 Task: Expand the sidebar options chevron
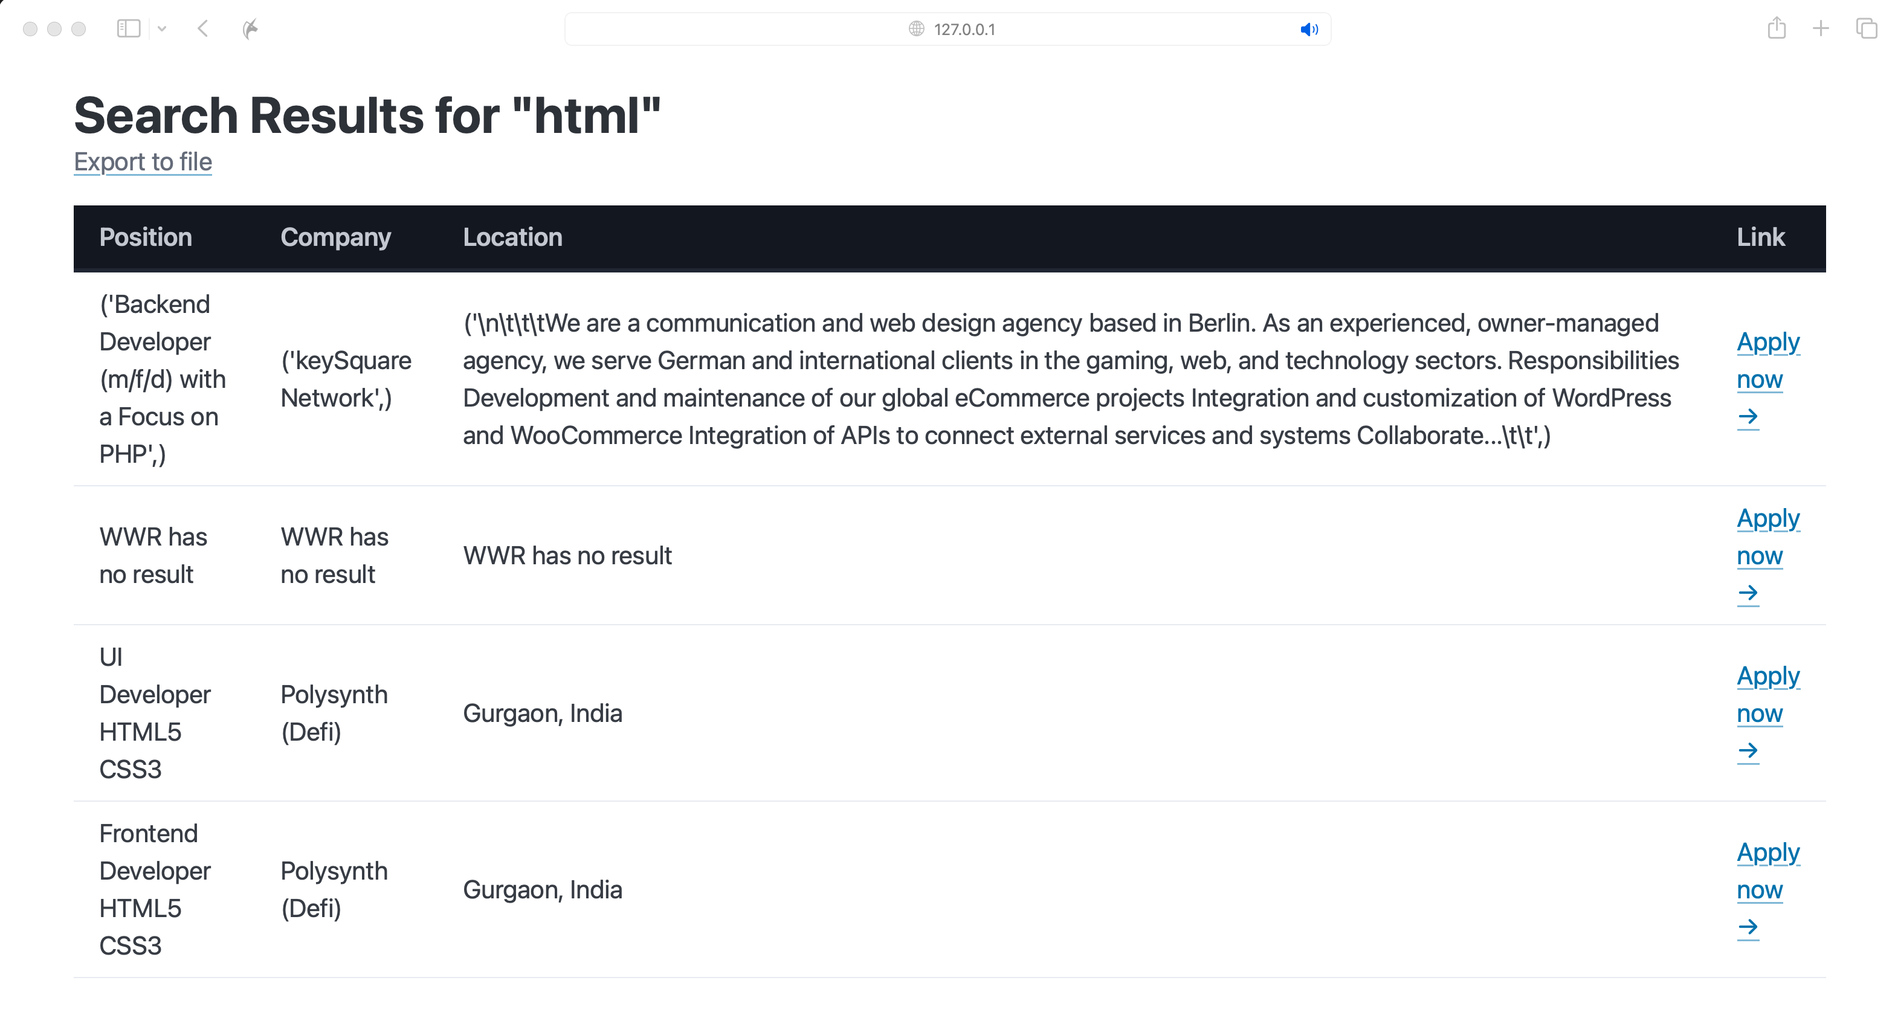coord(162,28)
